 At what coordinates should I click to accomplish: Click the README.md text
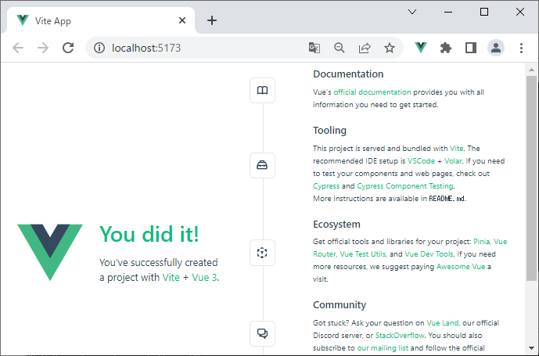pyautogui.click(x=447, y=199)
